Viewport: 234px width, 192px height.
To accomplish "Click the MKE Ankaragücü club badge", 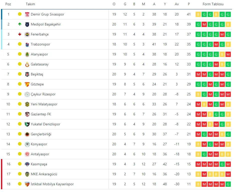I will (x=27, y=174).
